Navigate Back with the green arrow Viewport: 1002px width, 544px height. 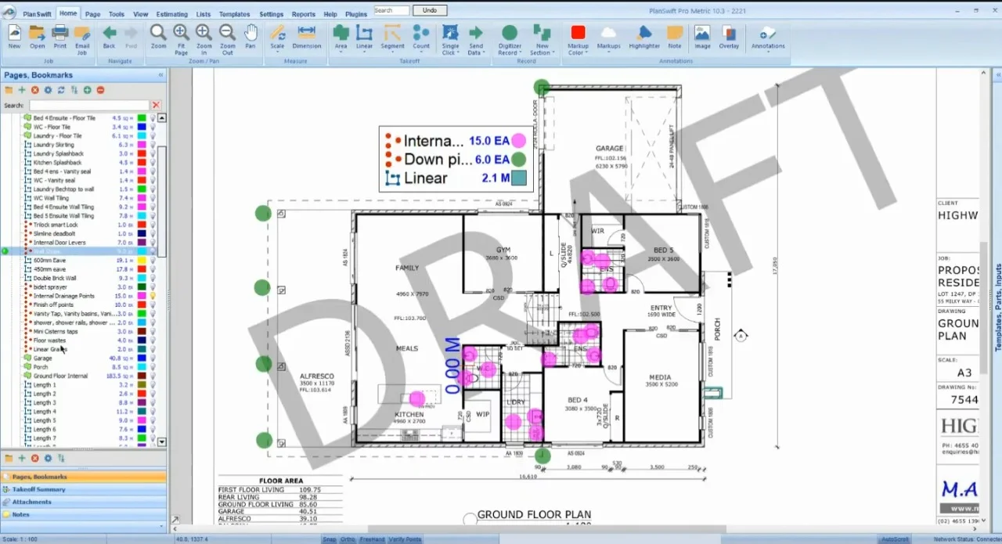[x=110, y=37]
